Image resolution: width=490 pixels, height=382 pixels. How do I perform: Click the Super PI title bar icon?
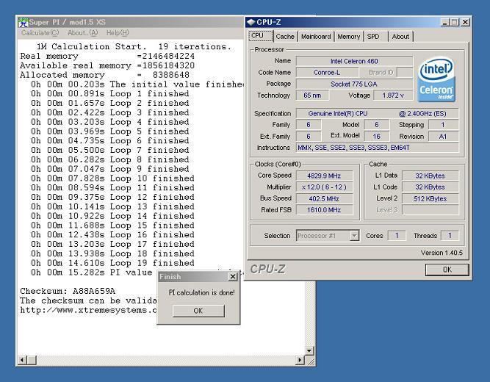coord(23,22)
